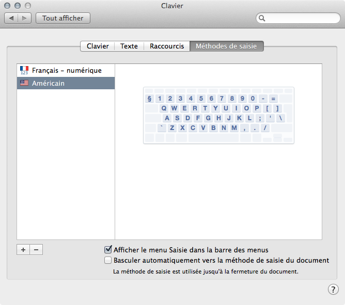
Task: Open help with the question mark button
Action: [x=333, y=289]
